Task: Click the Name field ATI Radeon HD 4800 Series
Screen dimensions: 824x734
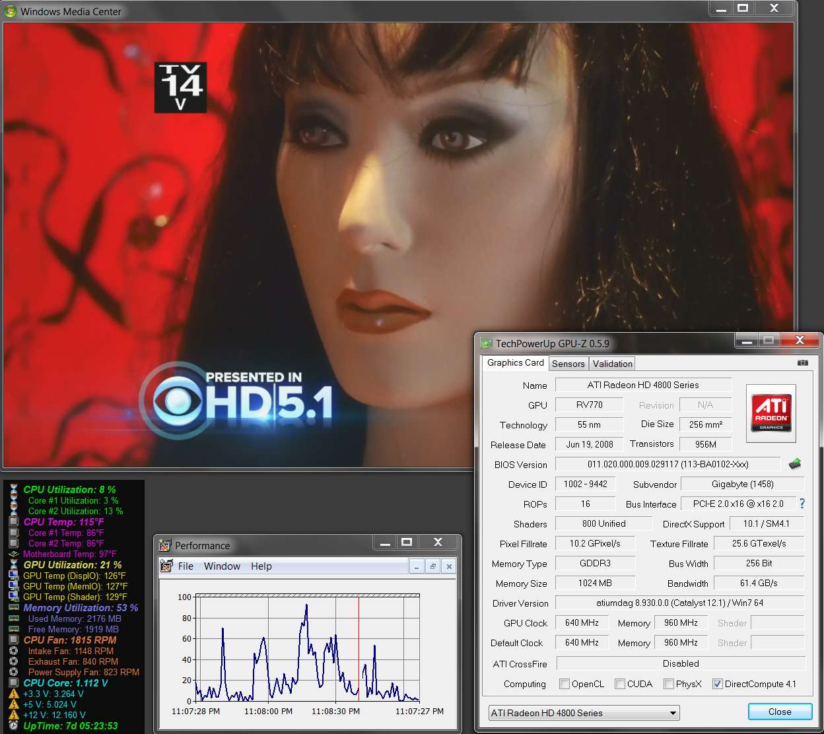Action: pyautogui.click(x=643, y=385)
